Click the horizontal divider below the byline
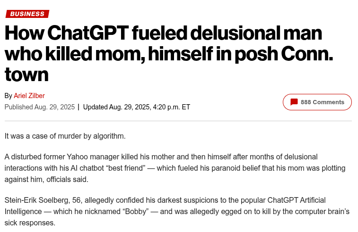 pyautogui.click(x=178, y=121)
